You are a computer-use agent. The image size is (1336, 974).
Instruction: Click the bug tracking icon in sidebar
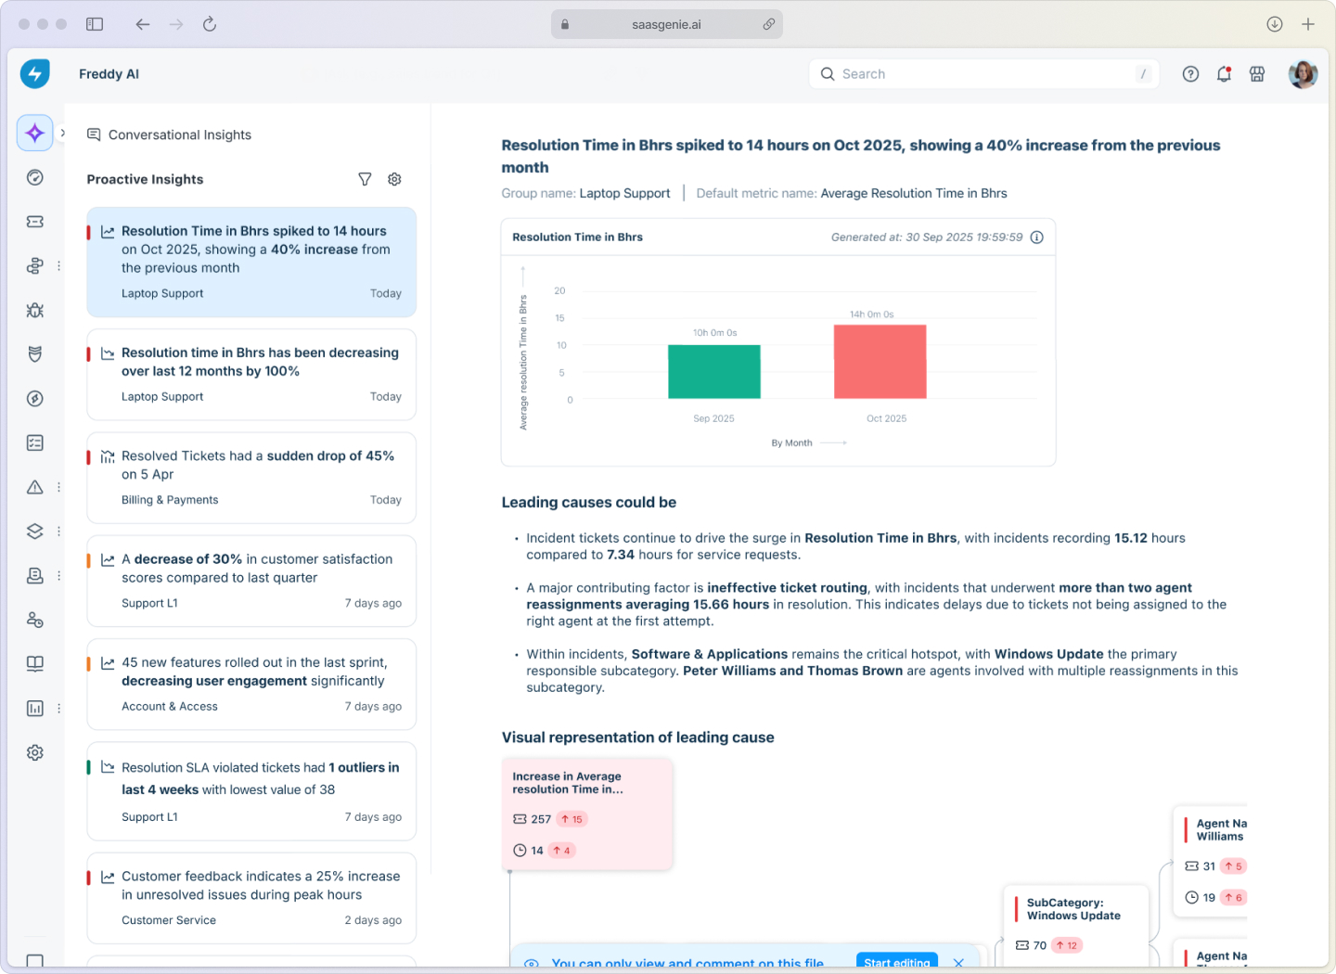[34, 310]
